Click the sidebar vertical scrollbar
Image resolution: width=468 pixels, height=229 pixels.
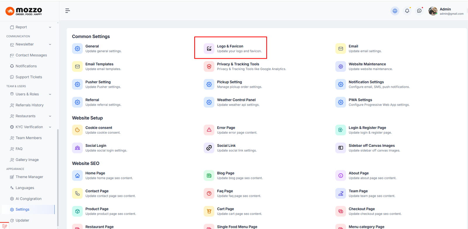click(58, 178)
